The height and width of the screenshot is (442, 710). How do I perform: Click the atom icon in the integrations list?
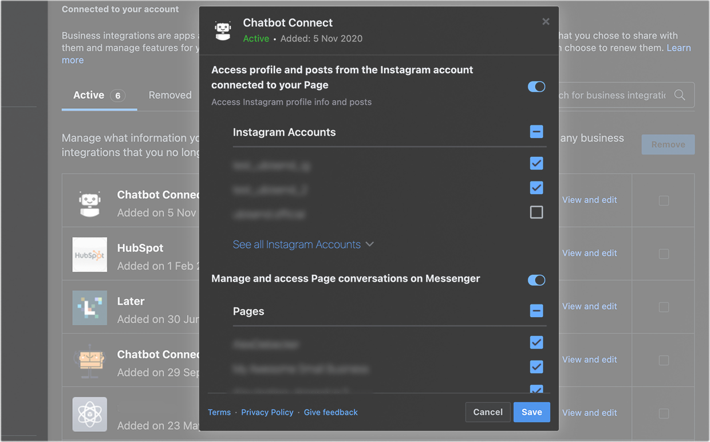coord(90,415)
